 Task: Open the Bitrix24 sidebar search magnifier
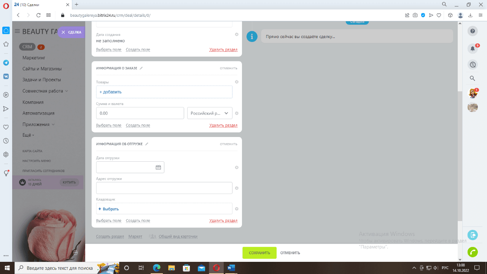473,78
